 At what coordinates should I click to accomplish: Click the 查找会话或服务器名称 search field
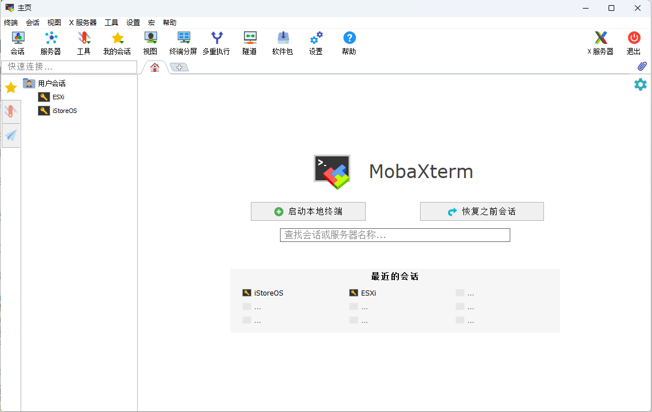pyautogui.click(x=394, y=235)
